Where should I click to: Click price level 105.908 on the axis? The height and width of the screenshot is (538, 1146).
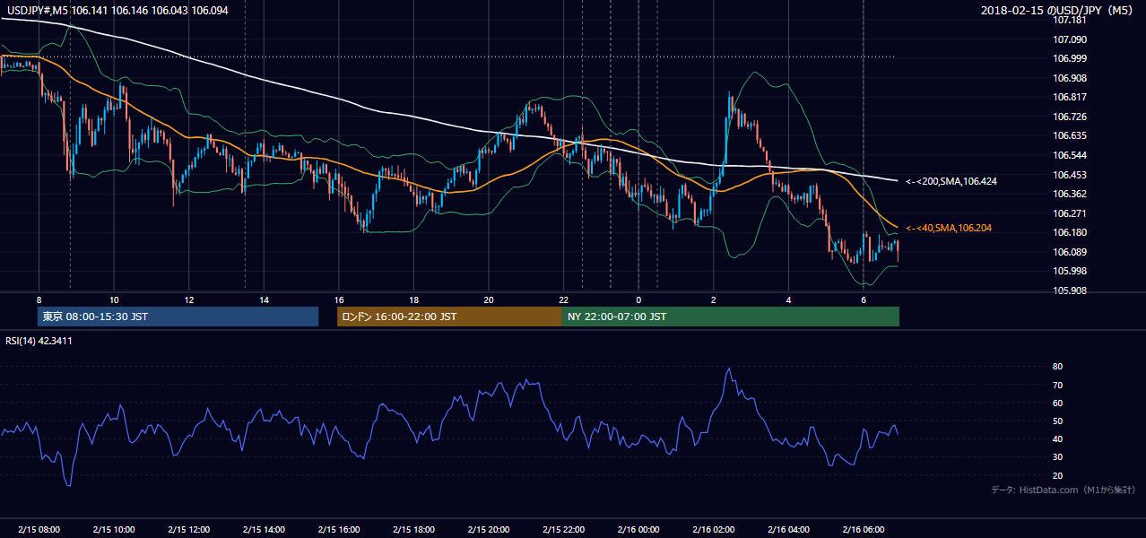click(1069, 291)
